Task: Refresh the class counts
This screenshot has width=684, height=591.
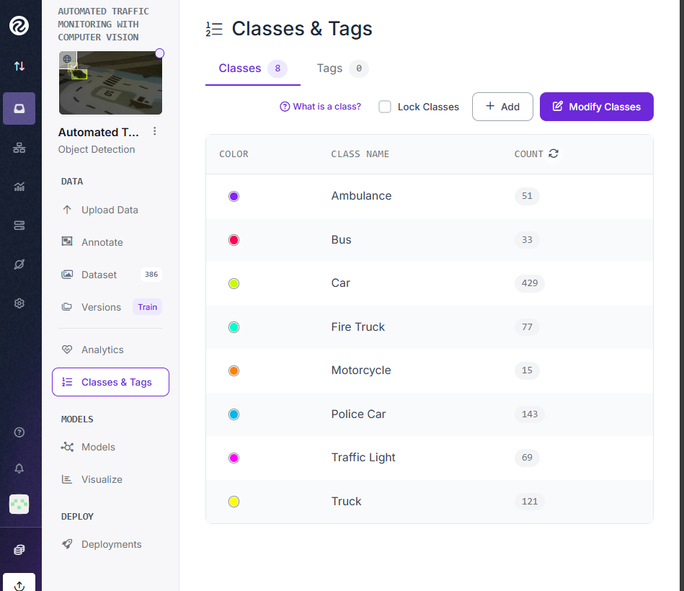Action: [554, 154]
